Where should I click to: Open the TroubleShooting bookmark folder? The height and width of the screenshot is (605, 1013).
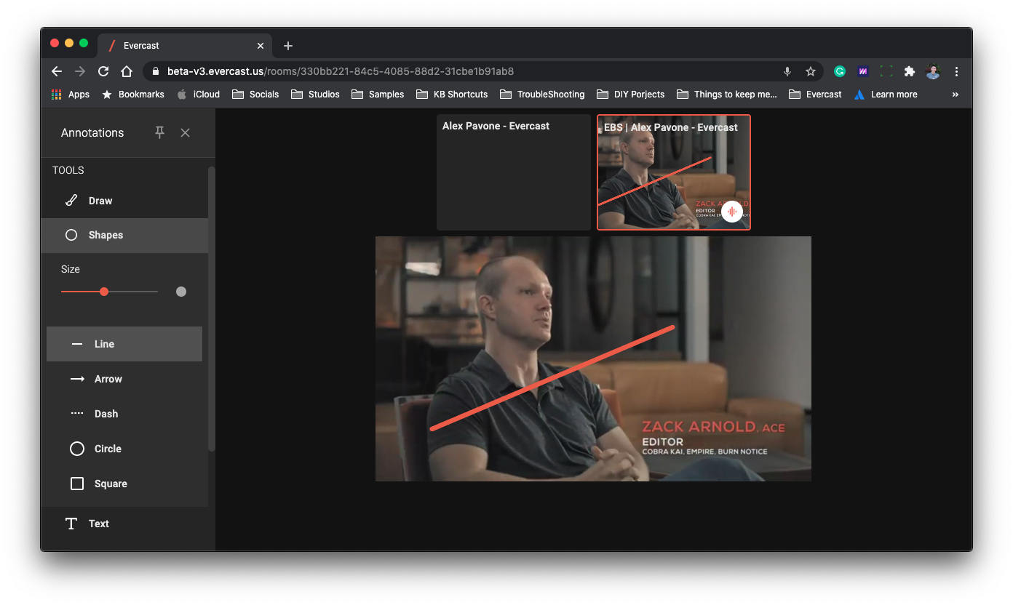541,94
